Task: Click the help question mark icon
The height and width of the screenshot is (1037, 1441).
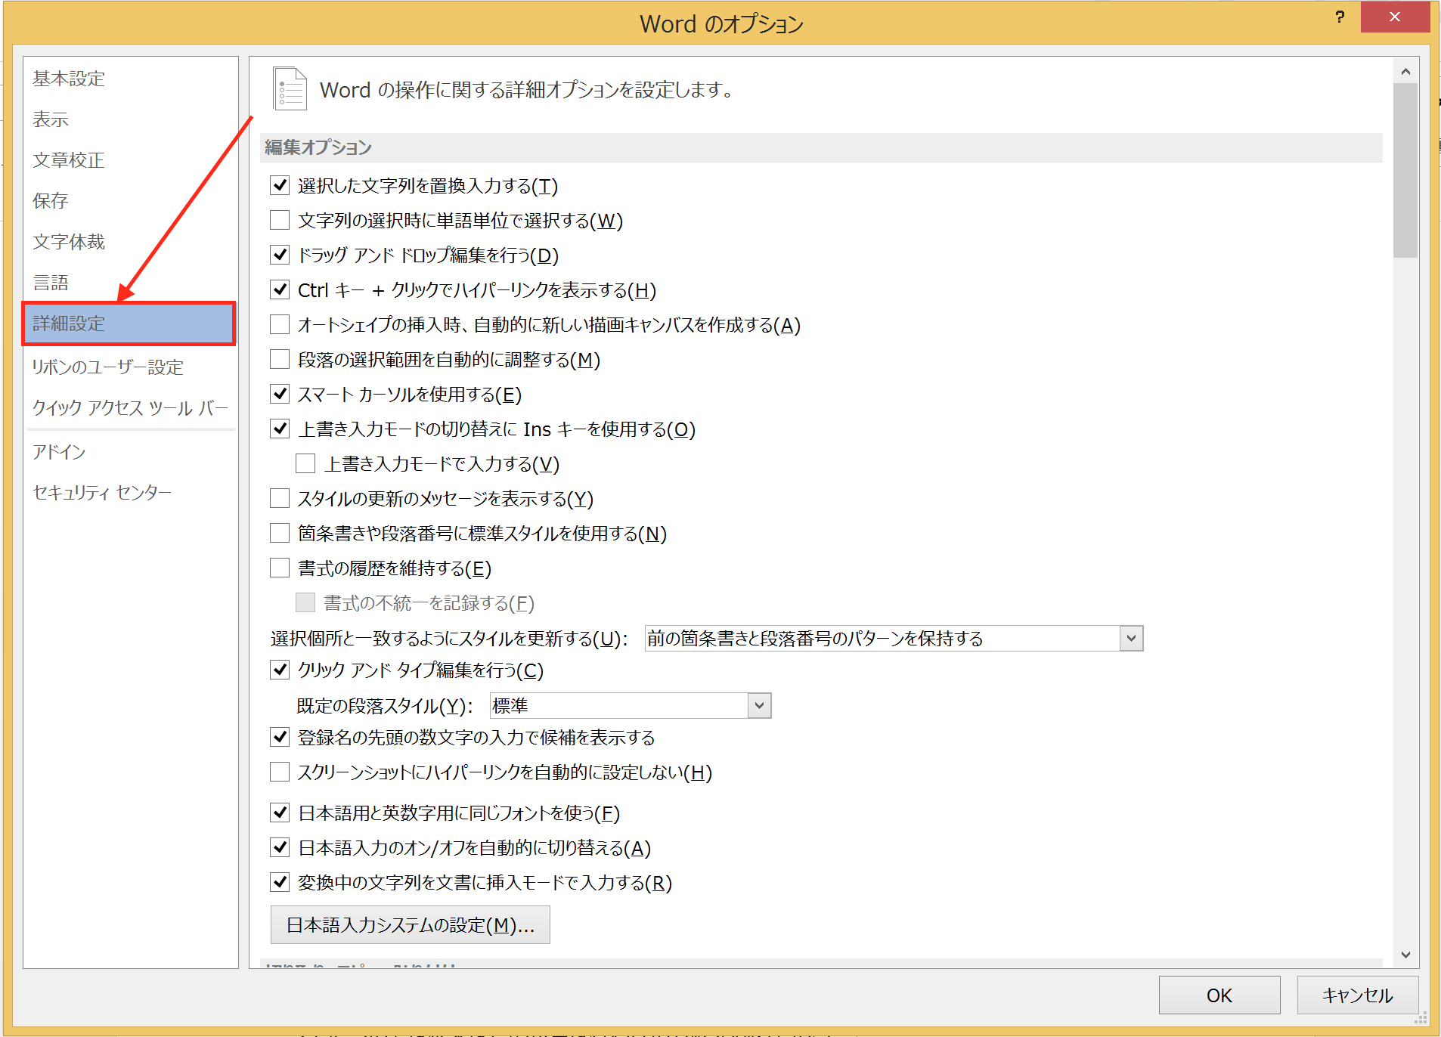Action: point(1340,17)
